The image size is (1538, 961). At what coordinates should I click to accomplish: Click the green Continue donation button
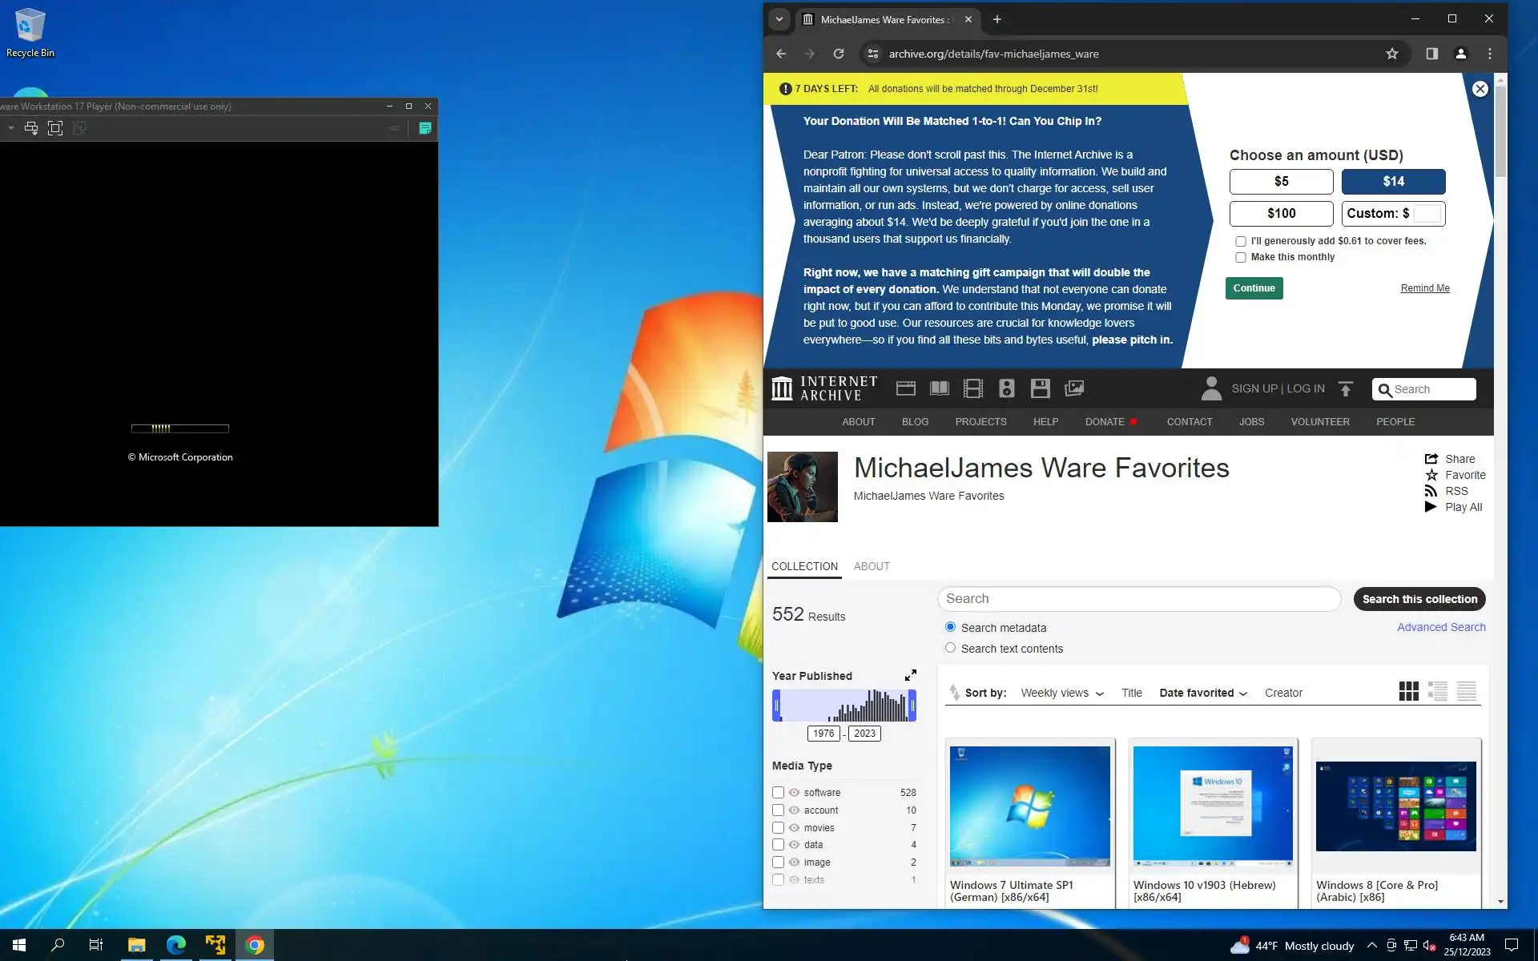coord(1254,288)
